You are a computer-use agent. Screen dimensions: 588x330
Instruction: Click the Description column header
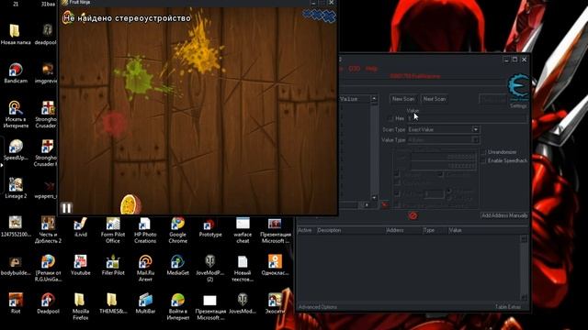tap(329, 230)
